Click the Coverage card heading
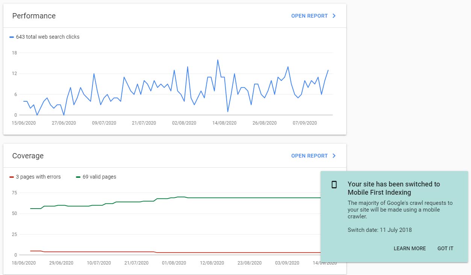This screenshot has width=471, height=275. (28, 156)
